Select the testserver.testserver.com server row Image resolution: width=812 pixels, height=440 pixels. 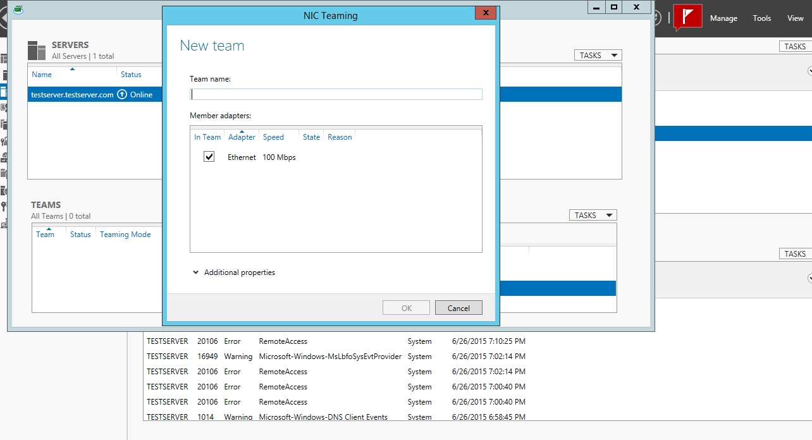coord(72,95)
